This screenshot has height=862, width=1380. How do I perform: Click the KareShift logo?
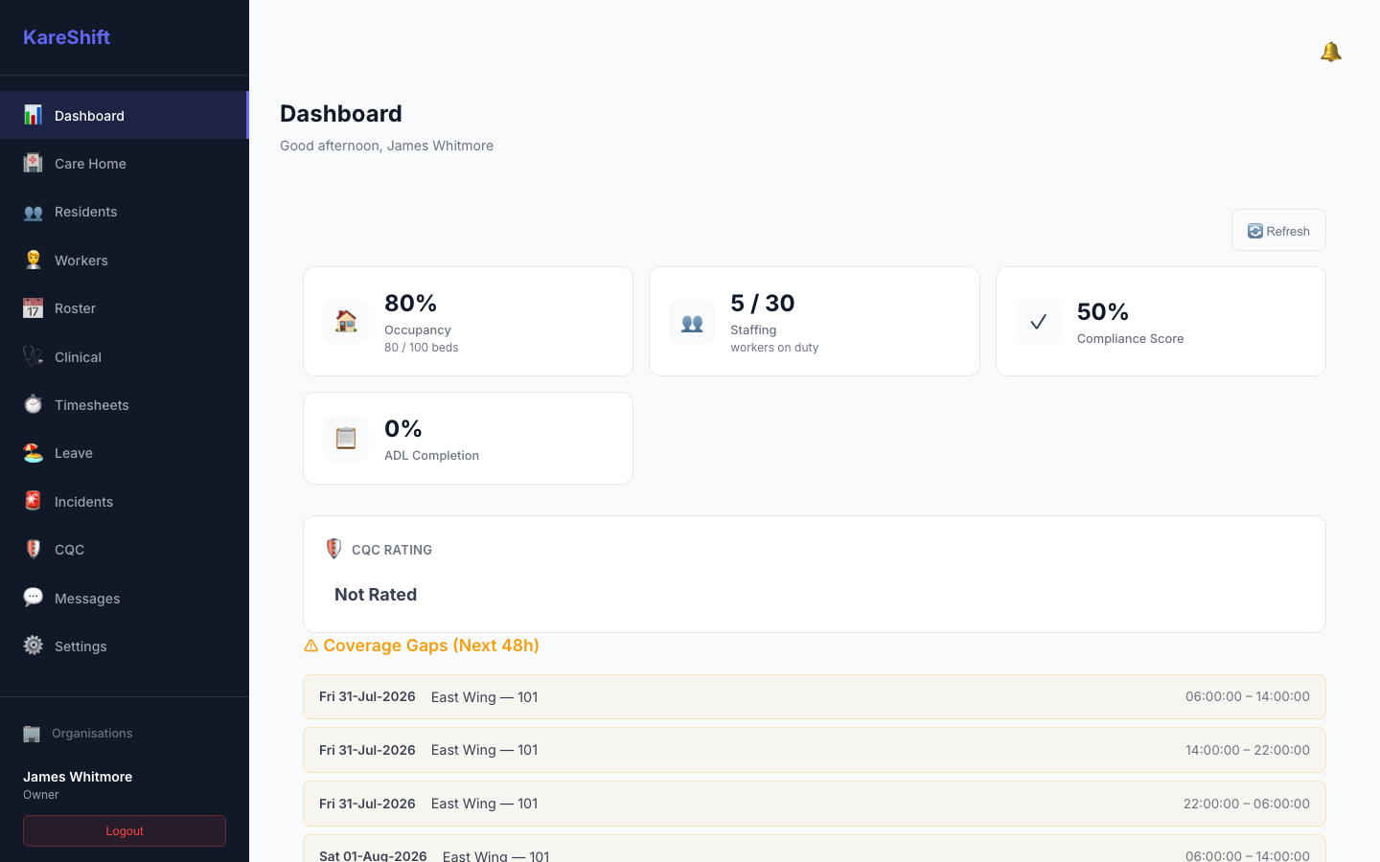(x=66, y=37)
